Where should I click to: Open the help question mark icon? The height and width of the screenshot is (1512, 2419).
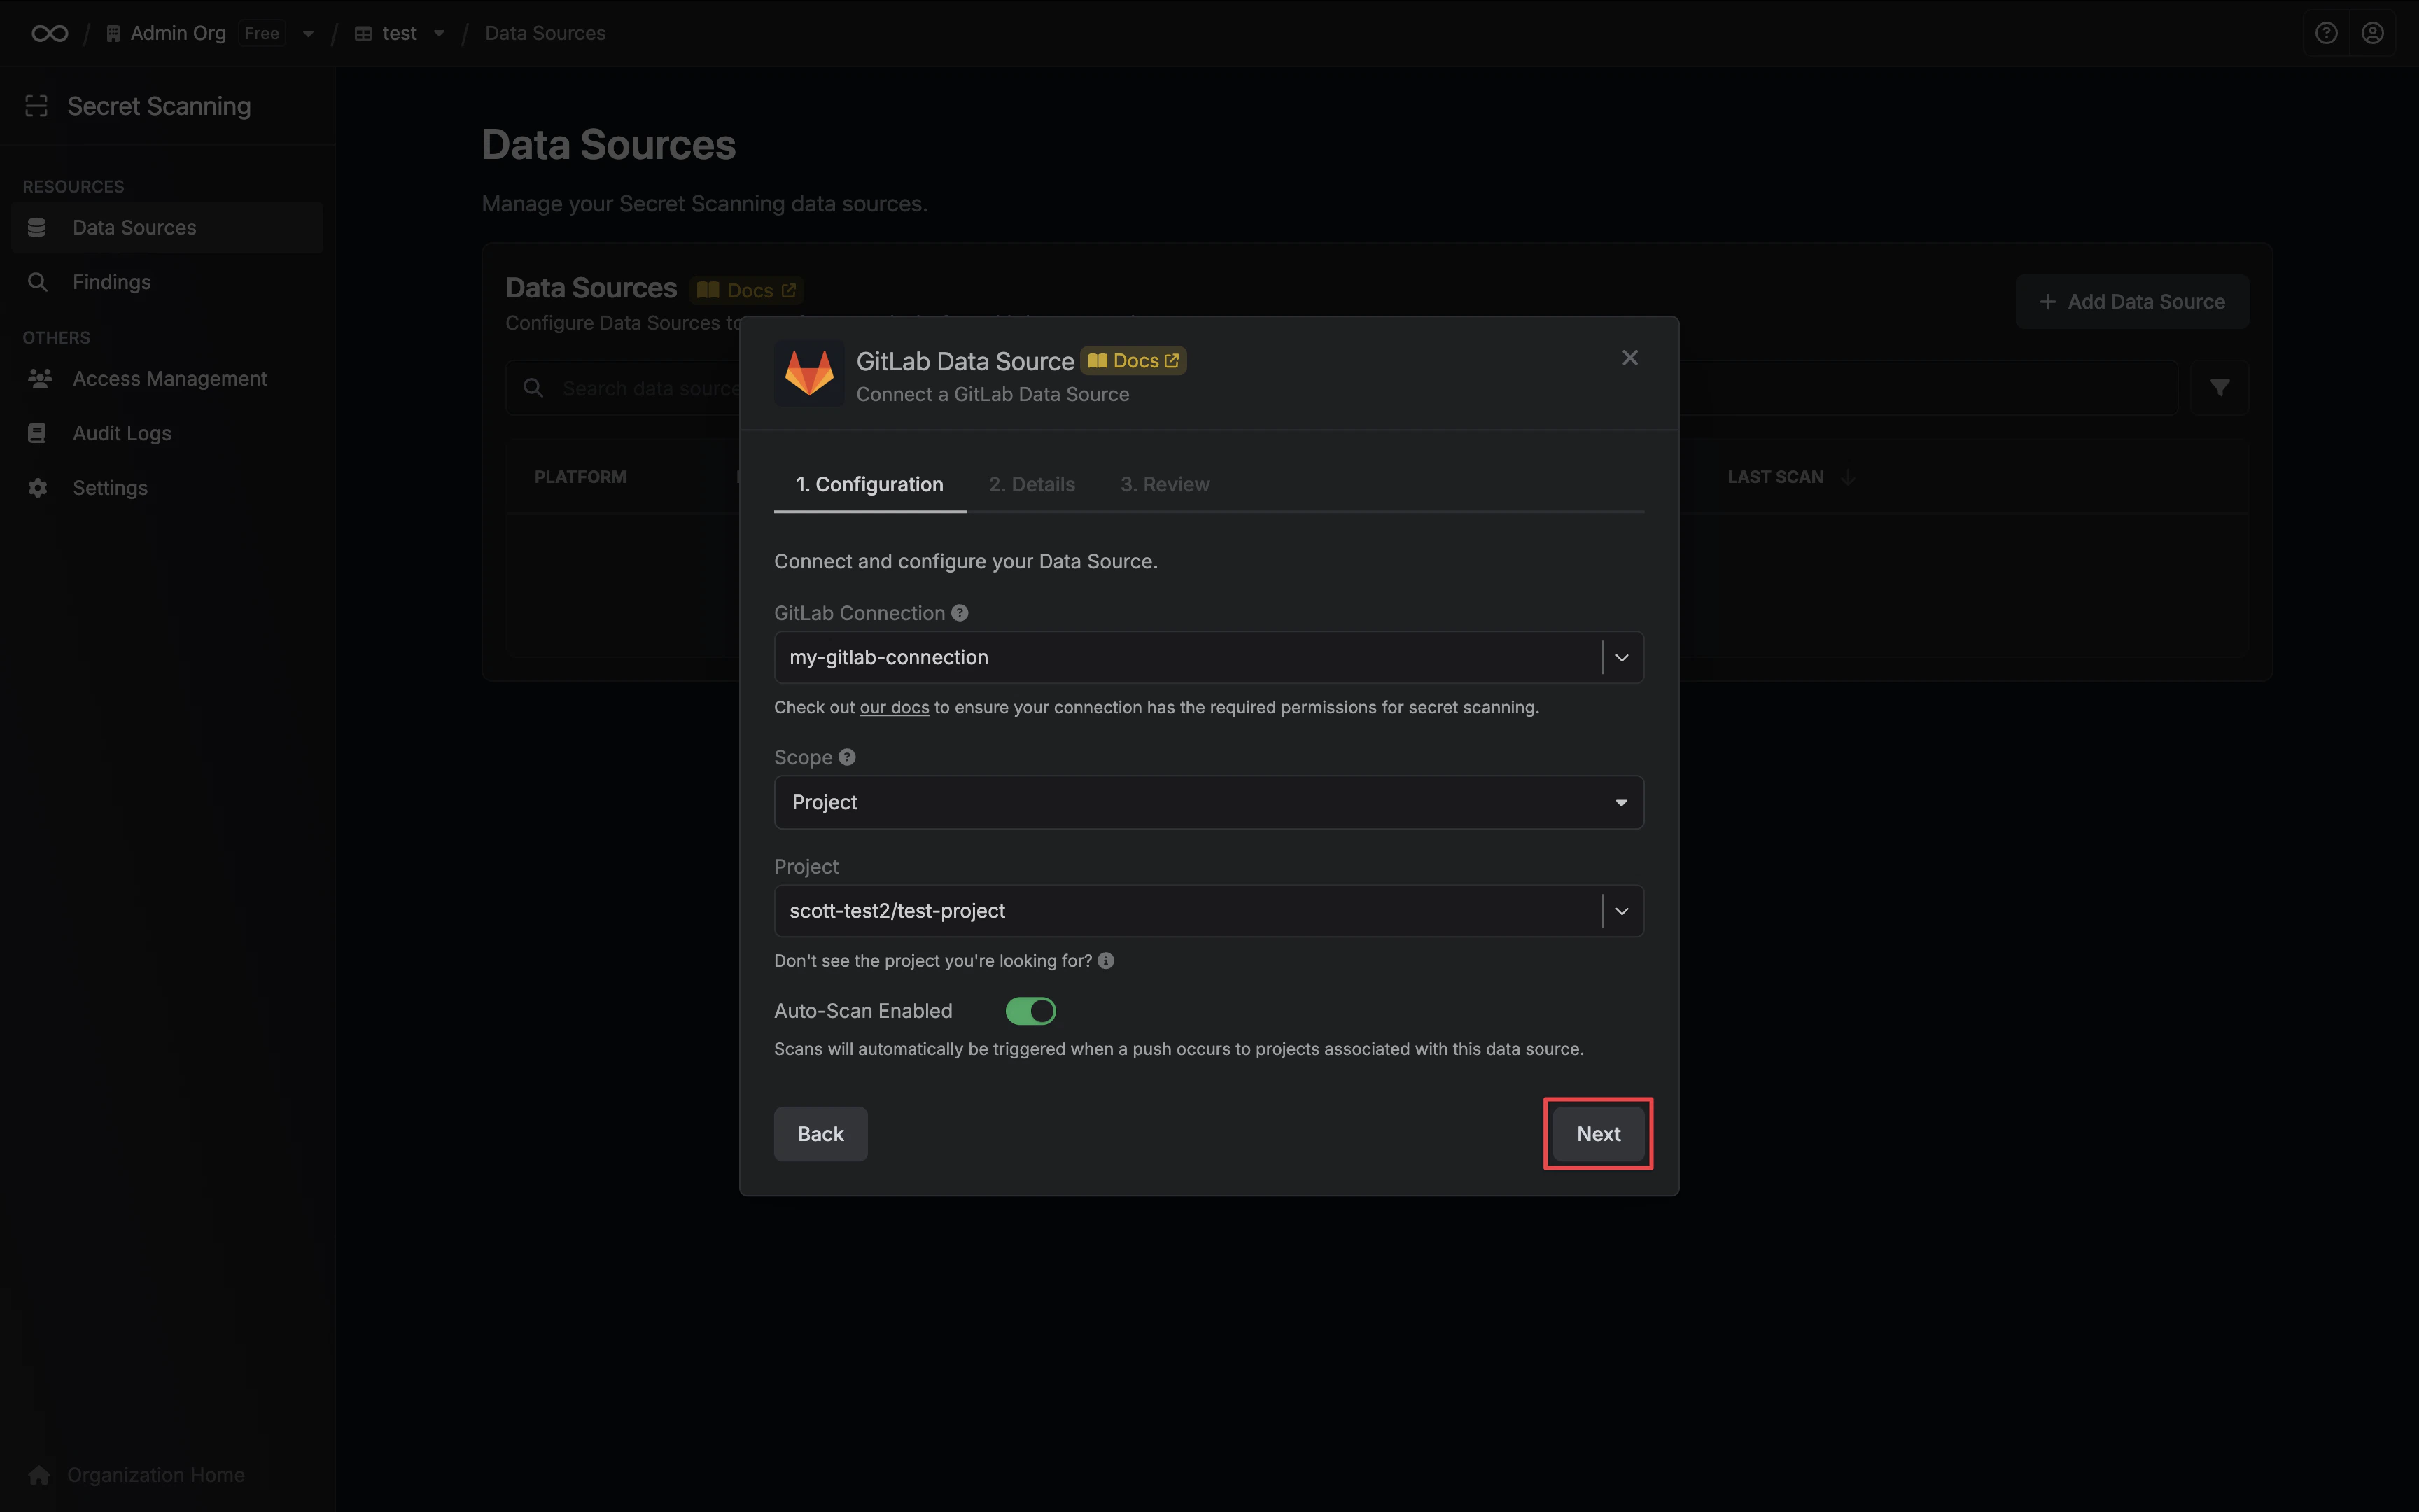point(2326,33)
